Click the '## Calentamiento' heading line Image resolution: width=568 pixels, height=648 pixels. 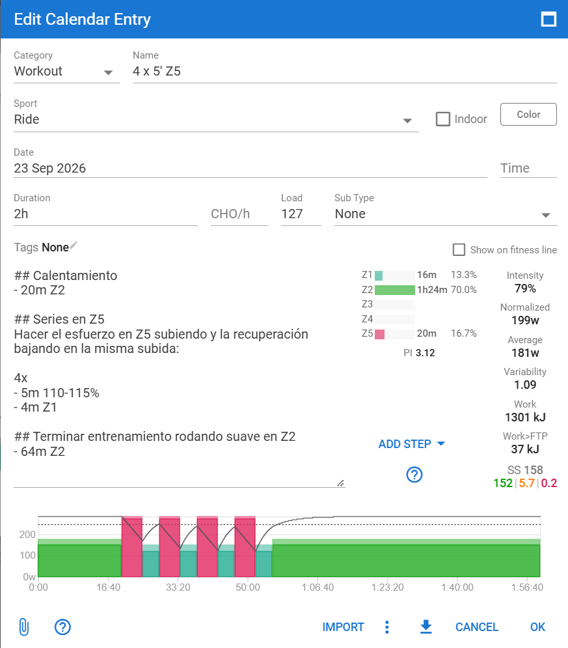(x=66, y=275)
